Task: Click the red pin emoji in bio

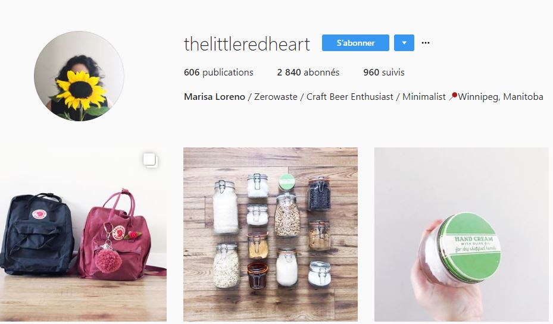Action: [453, 96]
